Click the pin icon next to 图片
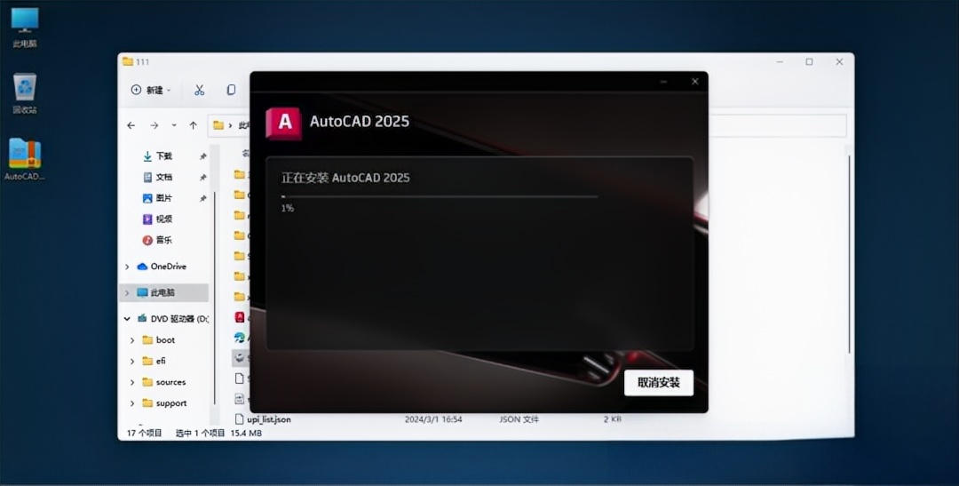This screenshot has width=959, height=486. [203, 198]
